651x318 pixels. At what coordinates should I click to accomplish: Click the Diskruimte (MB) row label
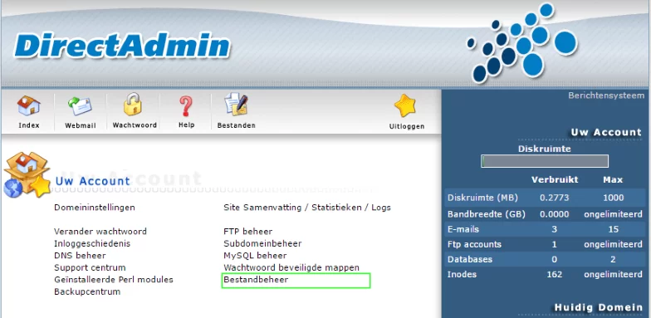pos(482,198)
